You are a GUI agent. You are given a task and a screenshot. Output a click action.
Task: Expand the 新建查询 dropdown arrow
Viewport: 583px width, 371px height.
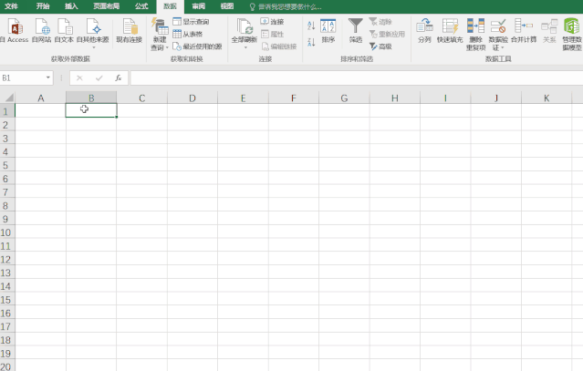click(167, 47)
